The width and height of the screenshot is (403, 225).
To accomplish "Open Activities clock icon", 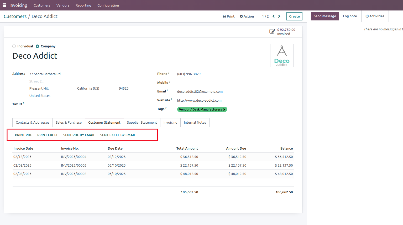I will 367,16.
